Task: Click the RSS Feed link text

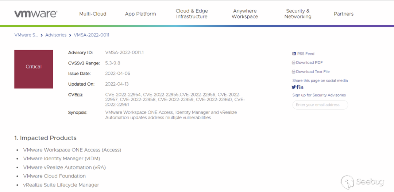Action: click(306, 54)
